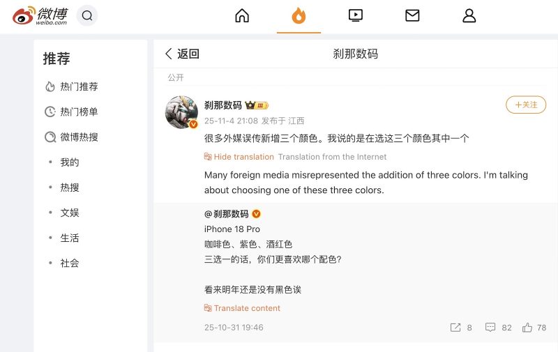Screen dimensions: 558x352
Task: Click the line 看来明年还是没有黑色诶
Action: tap(252, 289)
